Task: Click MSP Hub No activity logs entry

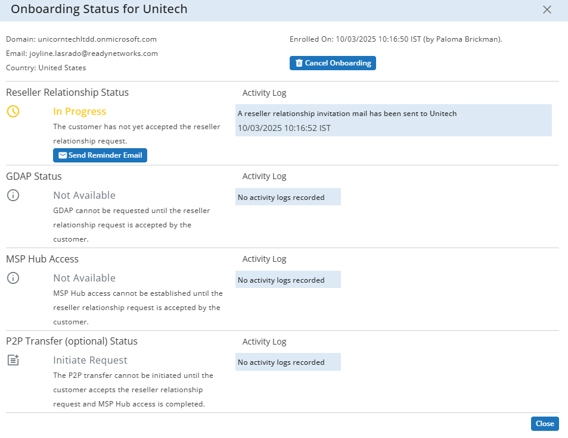Action: click(288, 280)
